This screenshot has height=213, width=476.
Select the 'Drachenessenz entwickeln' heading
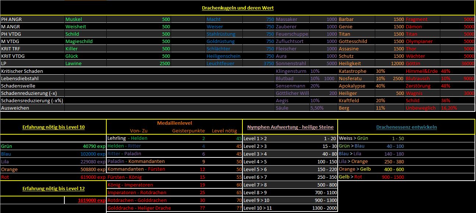(406, 127)
